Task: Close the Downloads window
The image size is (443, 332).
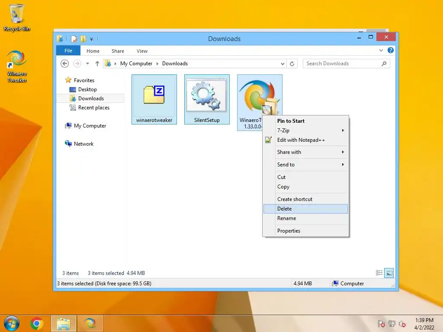Action: (x=386, y=37)
